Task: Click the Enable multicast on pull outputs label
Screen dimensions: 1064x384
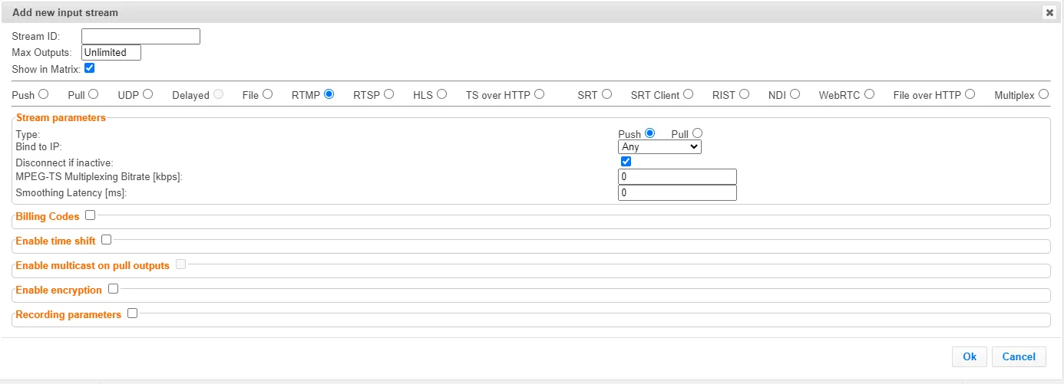Action: (x=92, y=266)
